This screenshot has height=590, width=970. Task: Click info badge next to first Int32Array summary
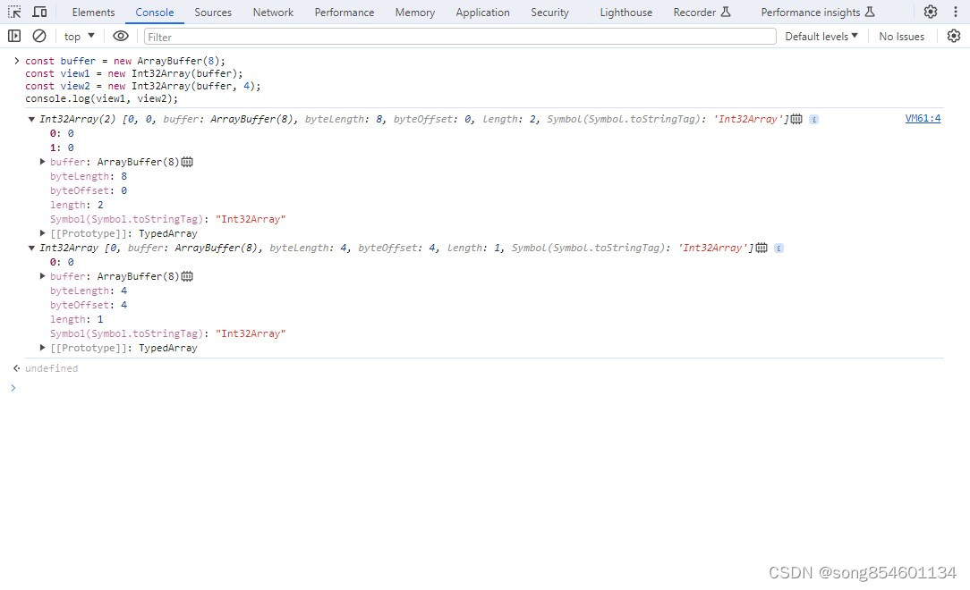(x=814, y=119)
